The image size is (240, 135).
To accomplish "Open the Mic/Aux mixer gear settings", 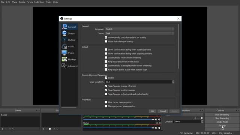I will coord(159,128).
